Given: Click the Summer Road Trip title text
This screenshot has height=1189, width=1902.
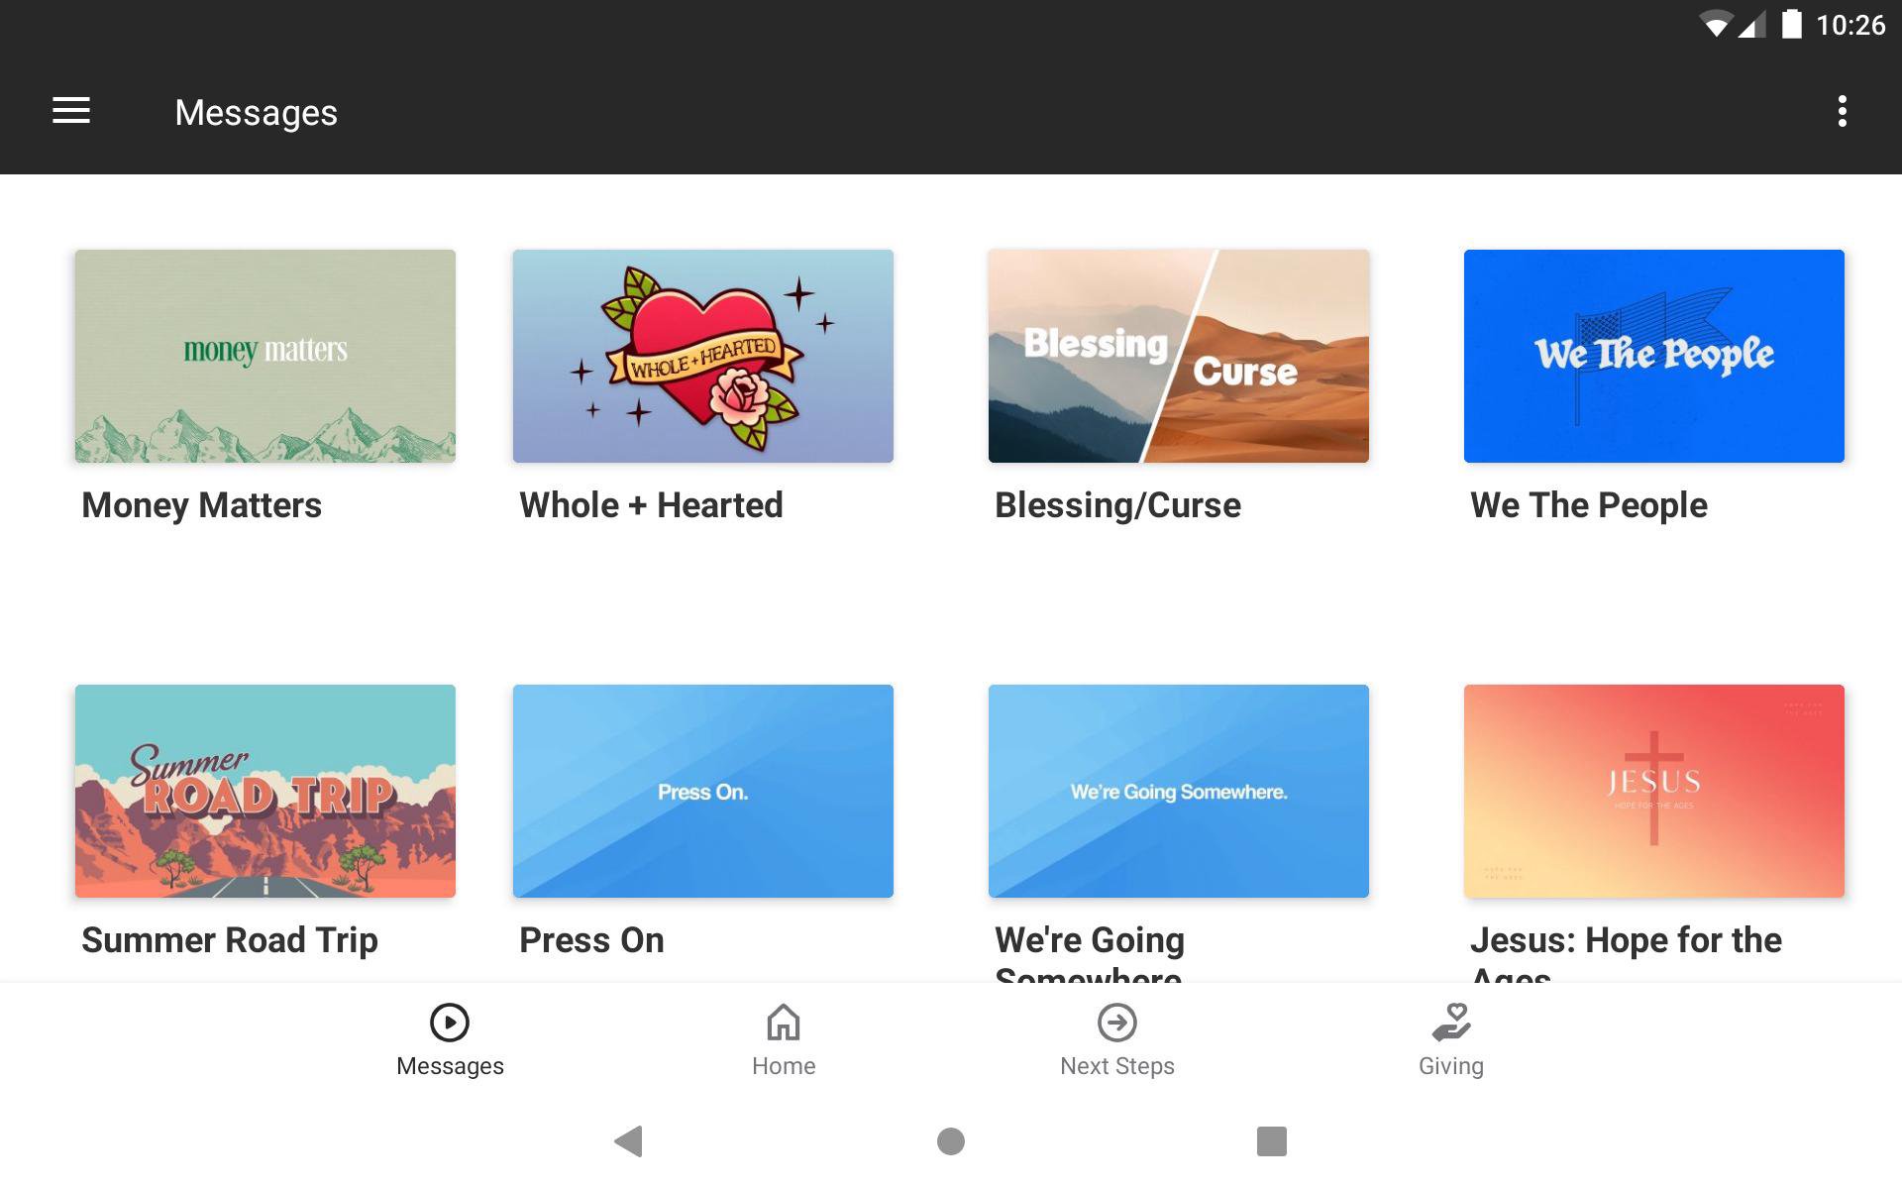Looking at the screenshot, I should coord(230,940).
